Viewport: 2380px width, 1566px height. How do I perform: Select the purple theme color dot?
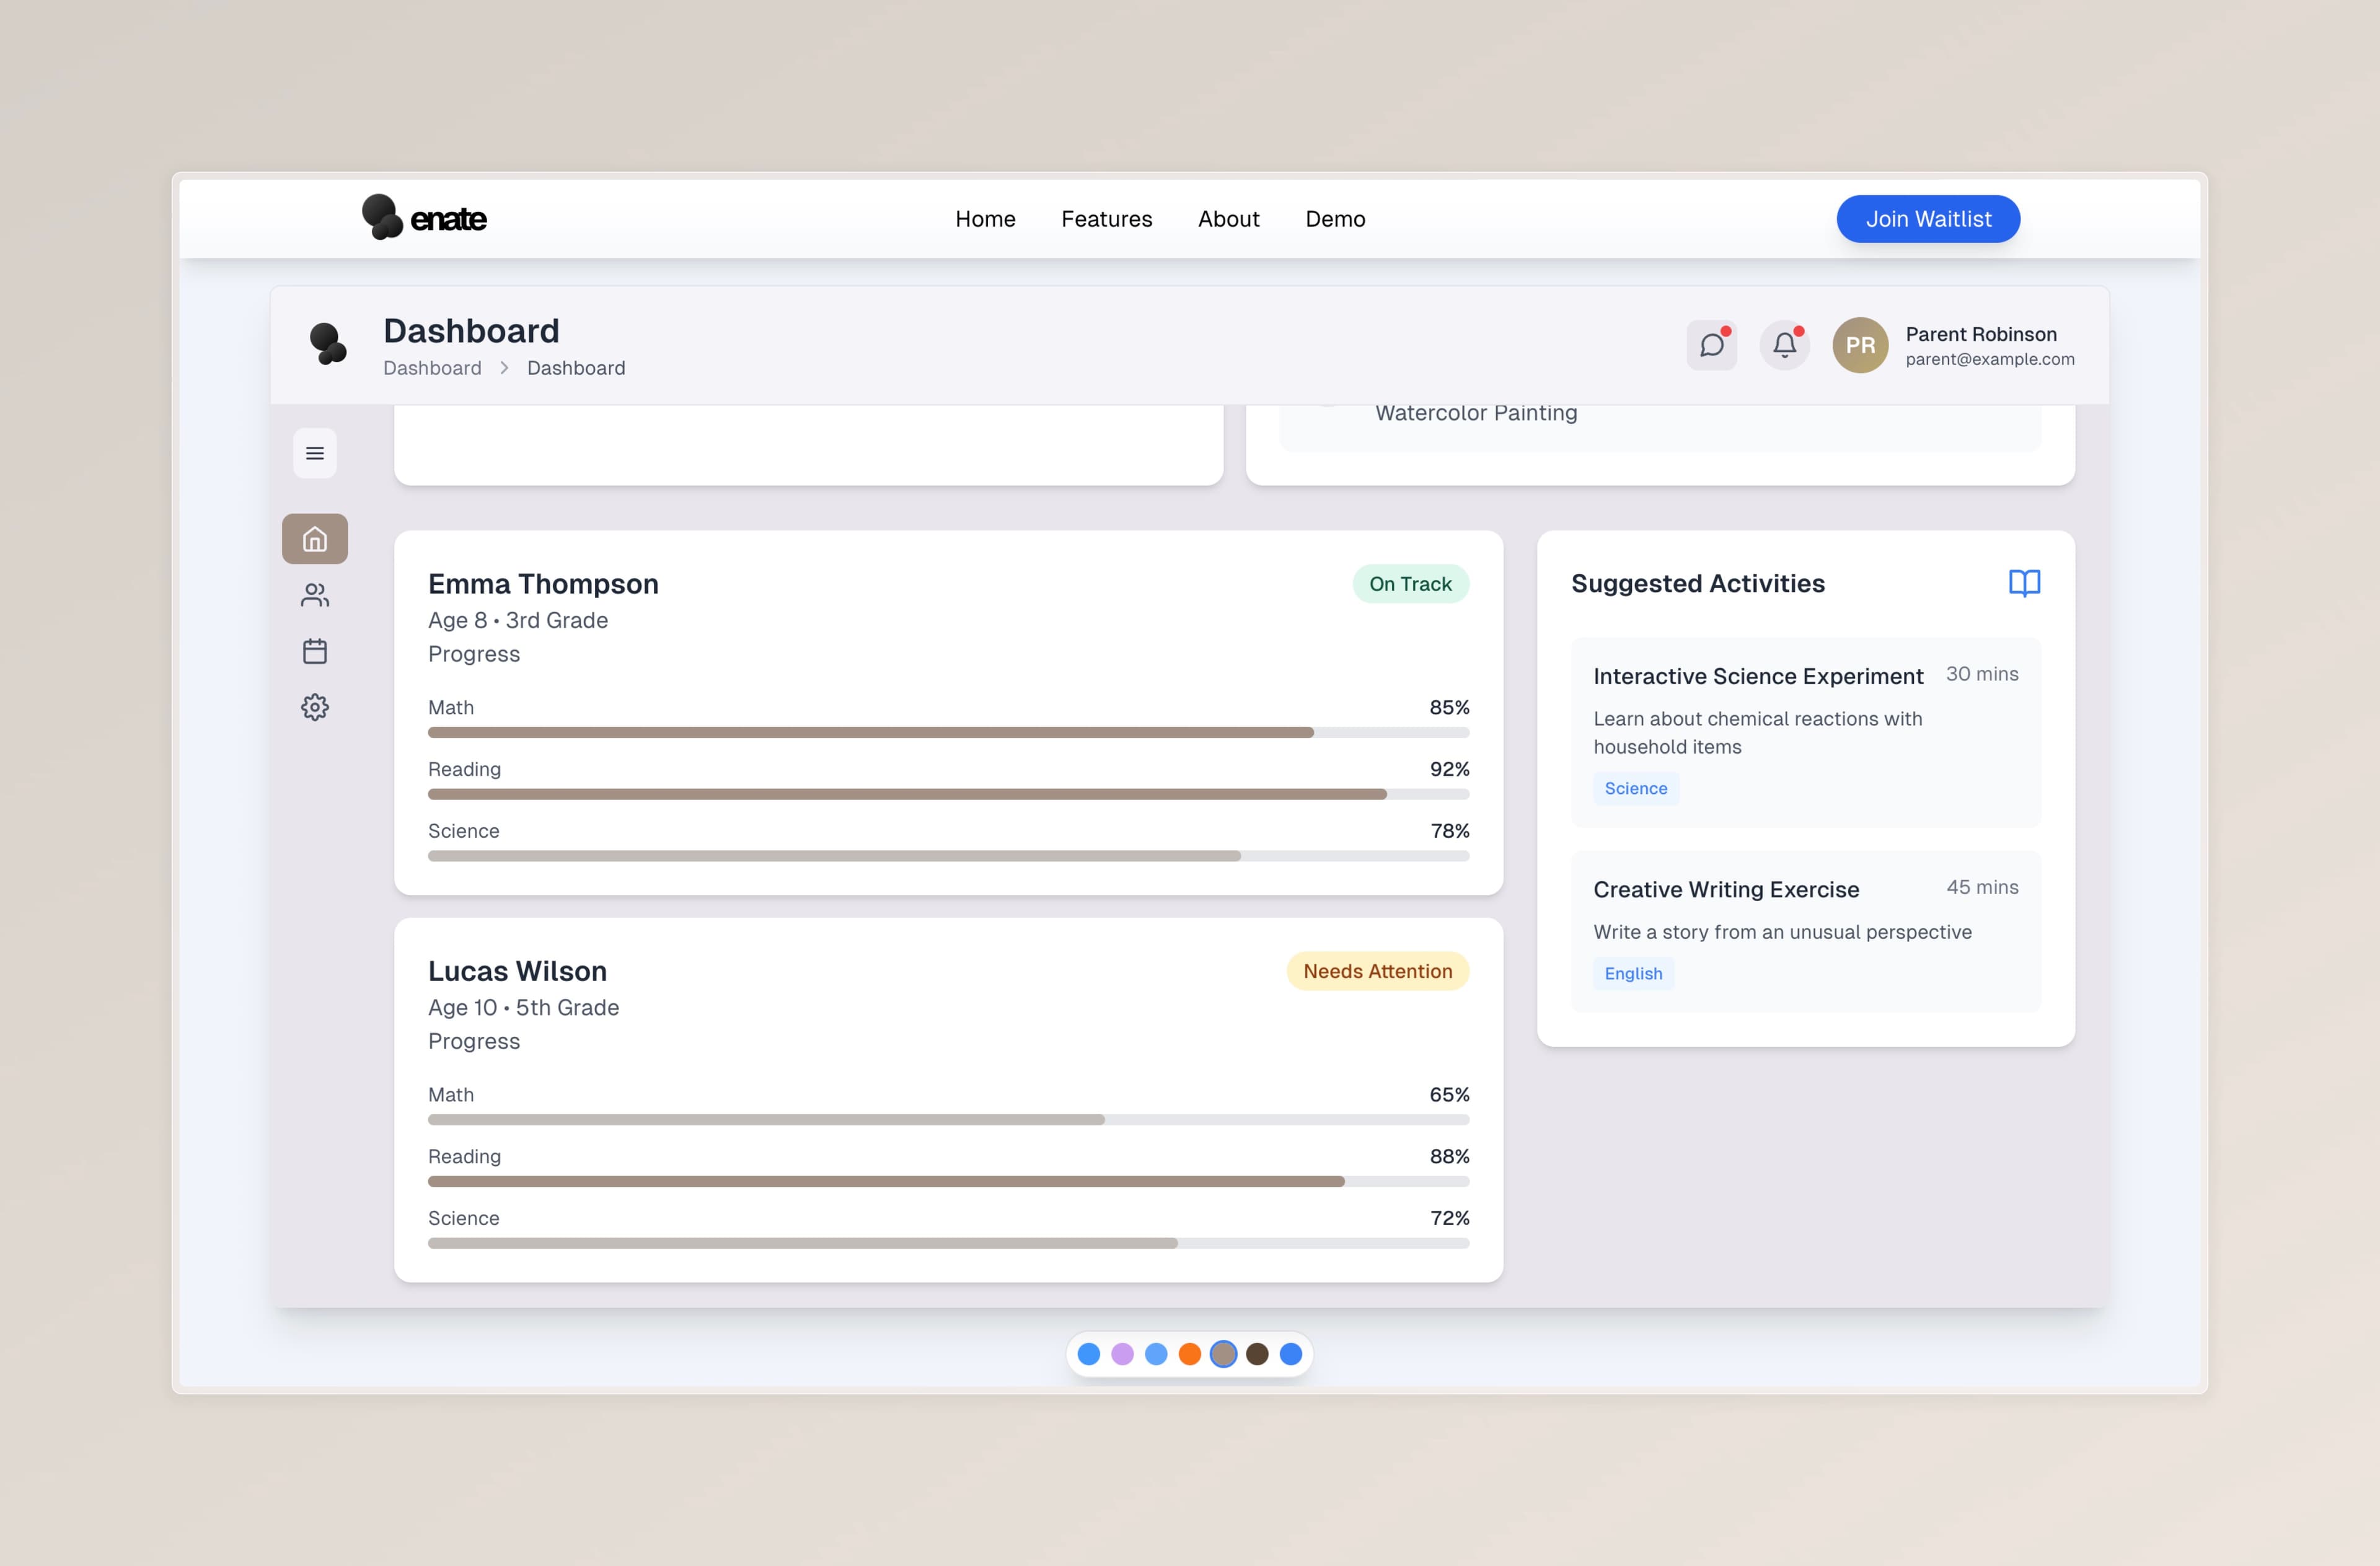(1123, 1354)
